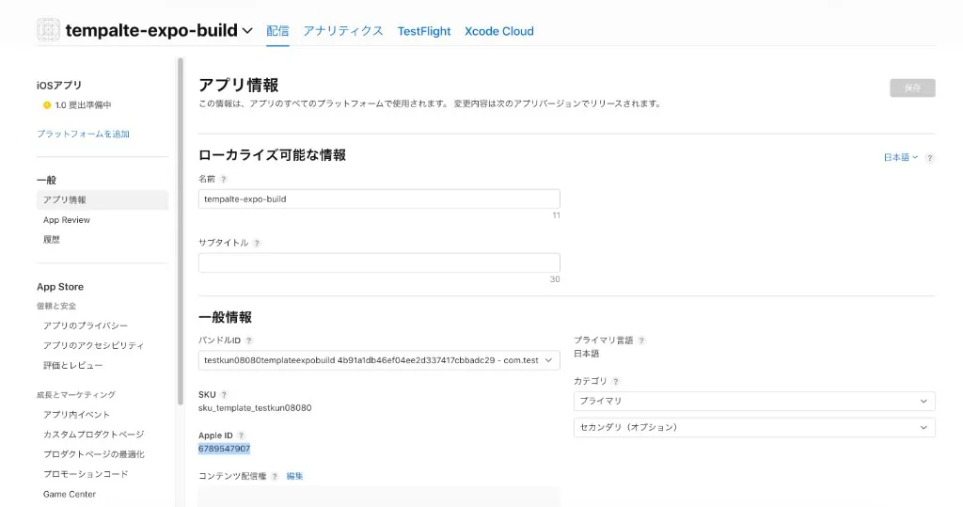Click the 編集 link
The image size is (963, 507).
click(294, 476)
